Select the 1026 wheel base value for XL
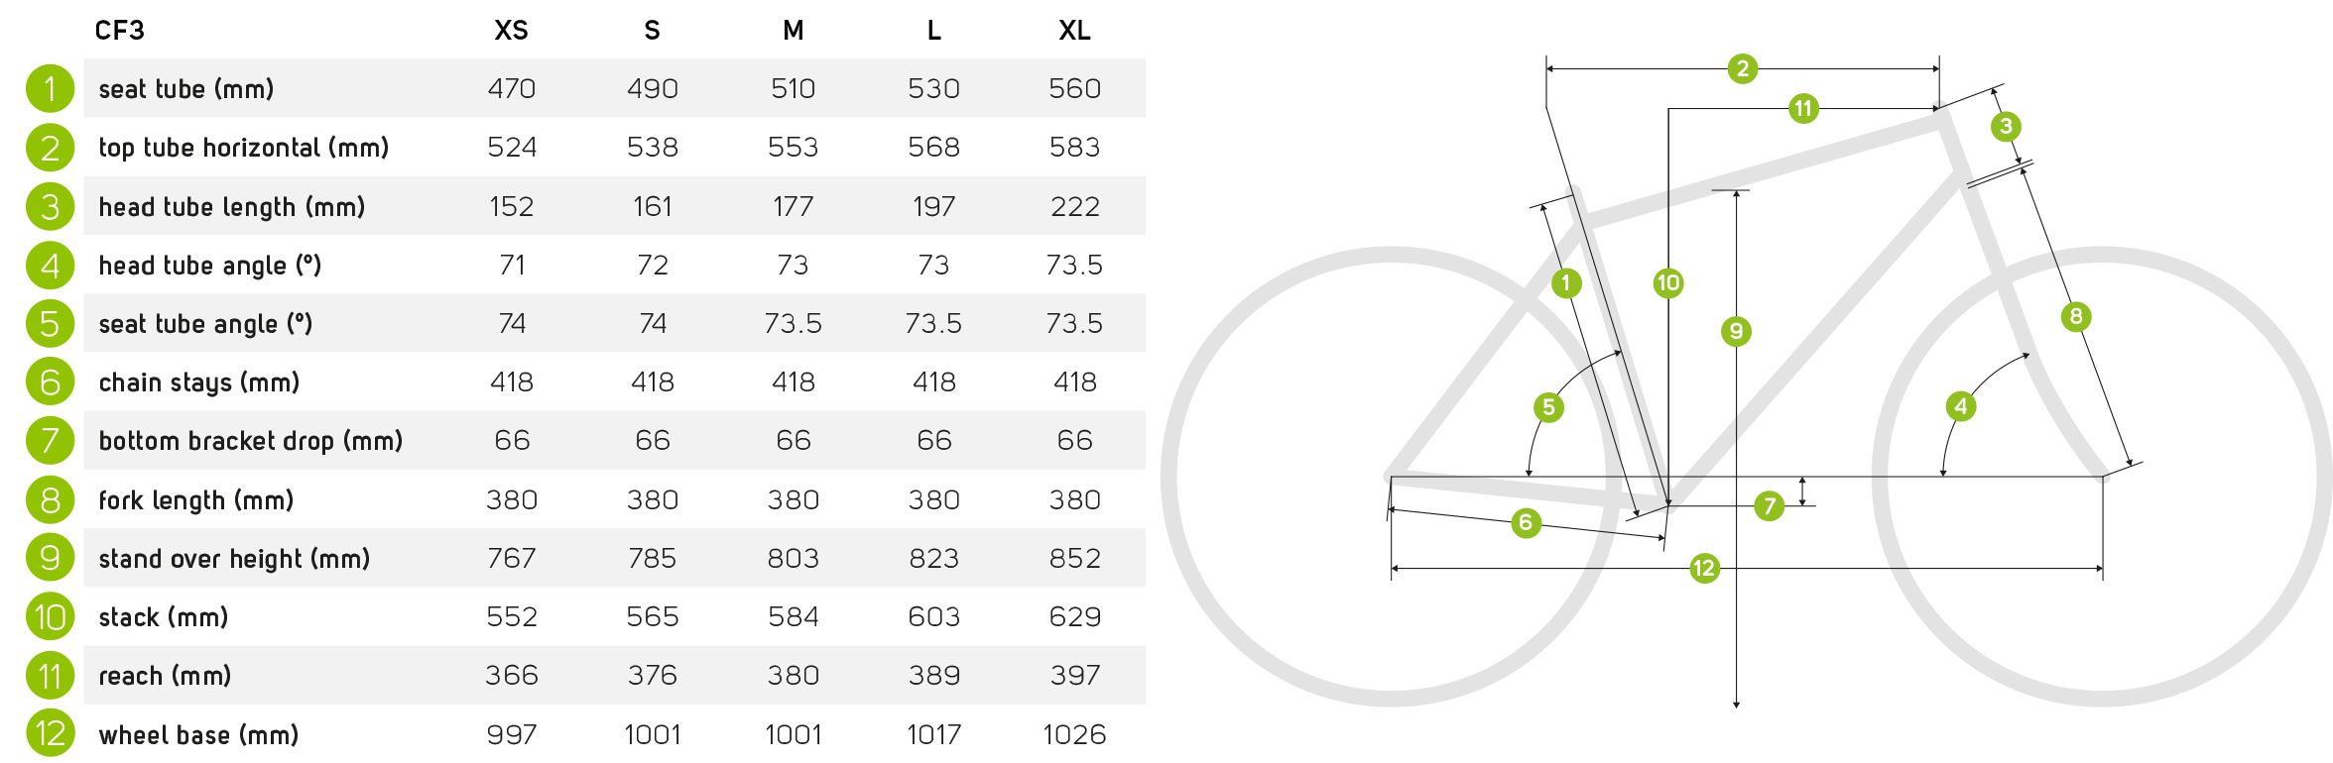Viewport: 2333px width, 763px height. click(1074, 734)
